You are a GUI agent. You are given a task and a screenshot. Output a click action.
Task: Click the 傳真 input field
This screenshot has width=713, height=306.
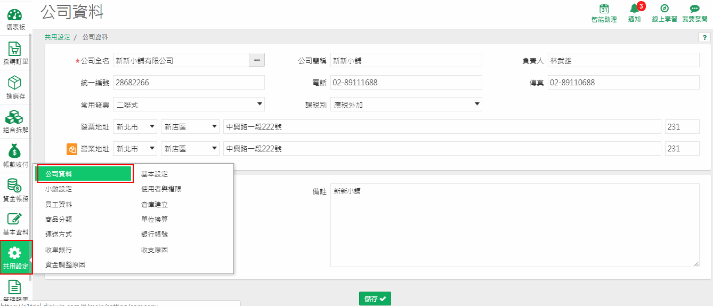(623, 83)
